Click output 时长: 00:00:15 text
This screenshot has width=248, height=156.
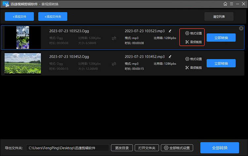tap(134, 69)
